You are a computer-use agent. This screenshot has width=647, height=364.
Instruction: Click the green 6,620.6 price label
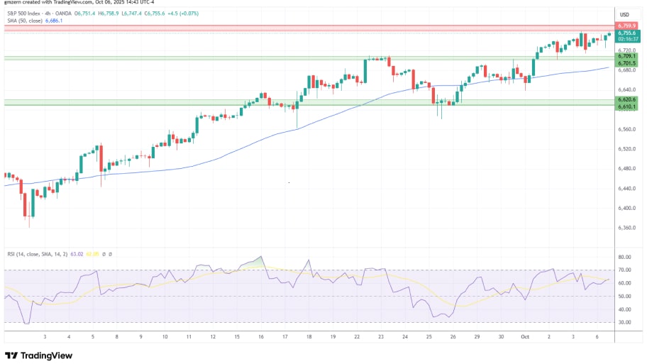click(626, 100)
